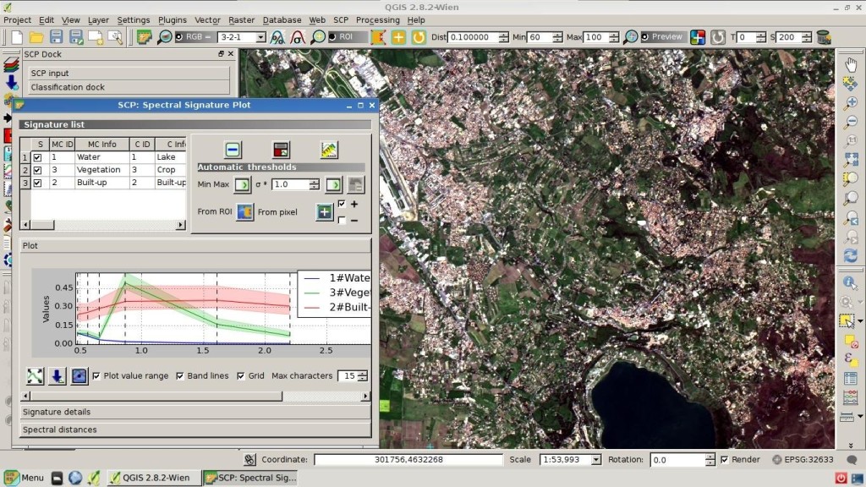The width and height of the screenshot is (866, 487).
Task: Open the SCP main toolbar icon
Action: tap(144, 37)
